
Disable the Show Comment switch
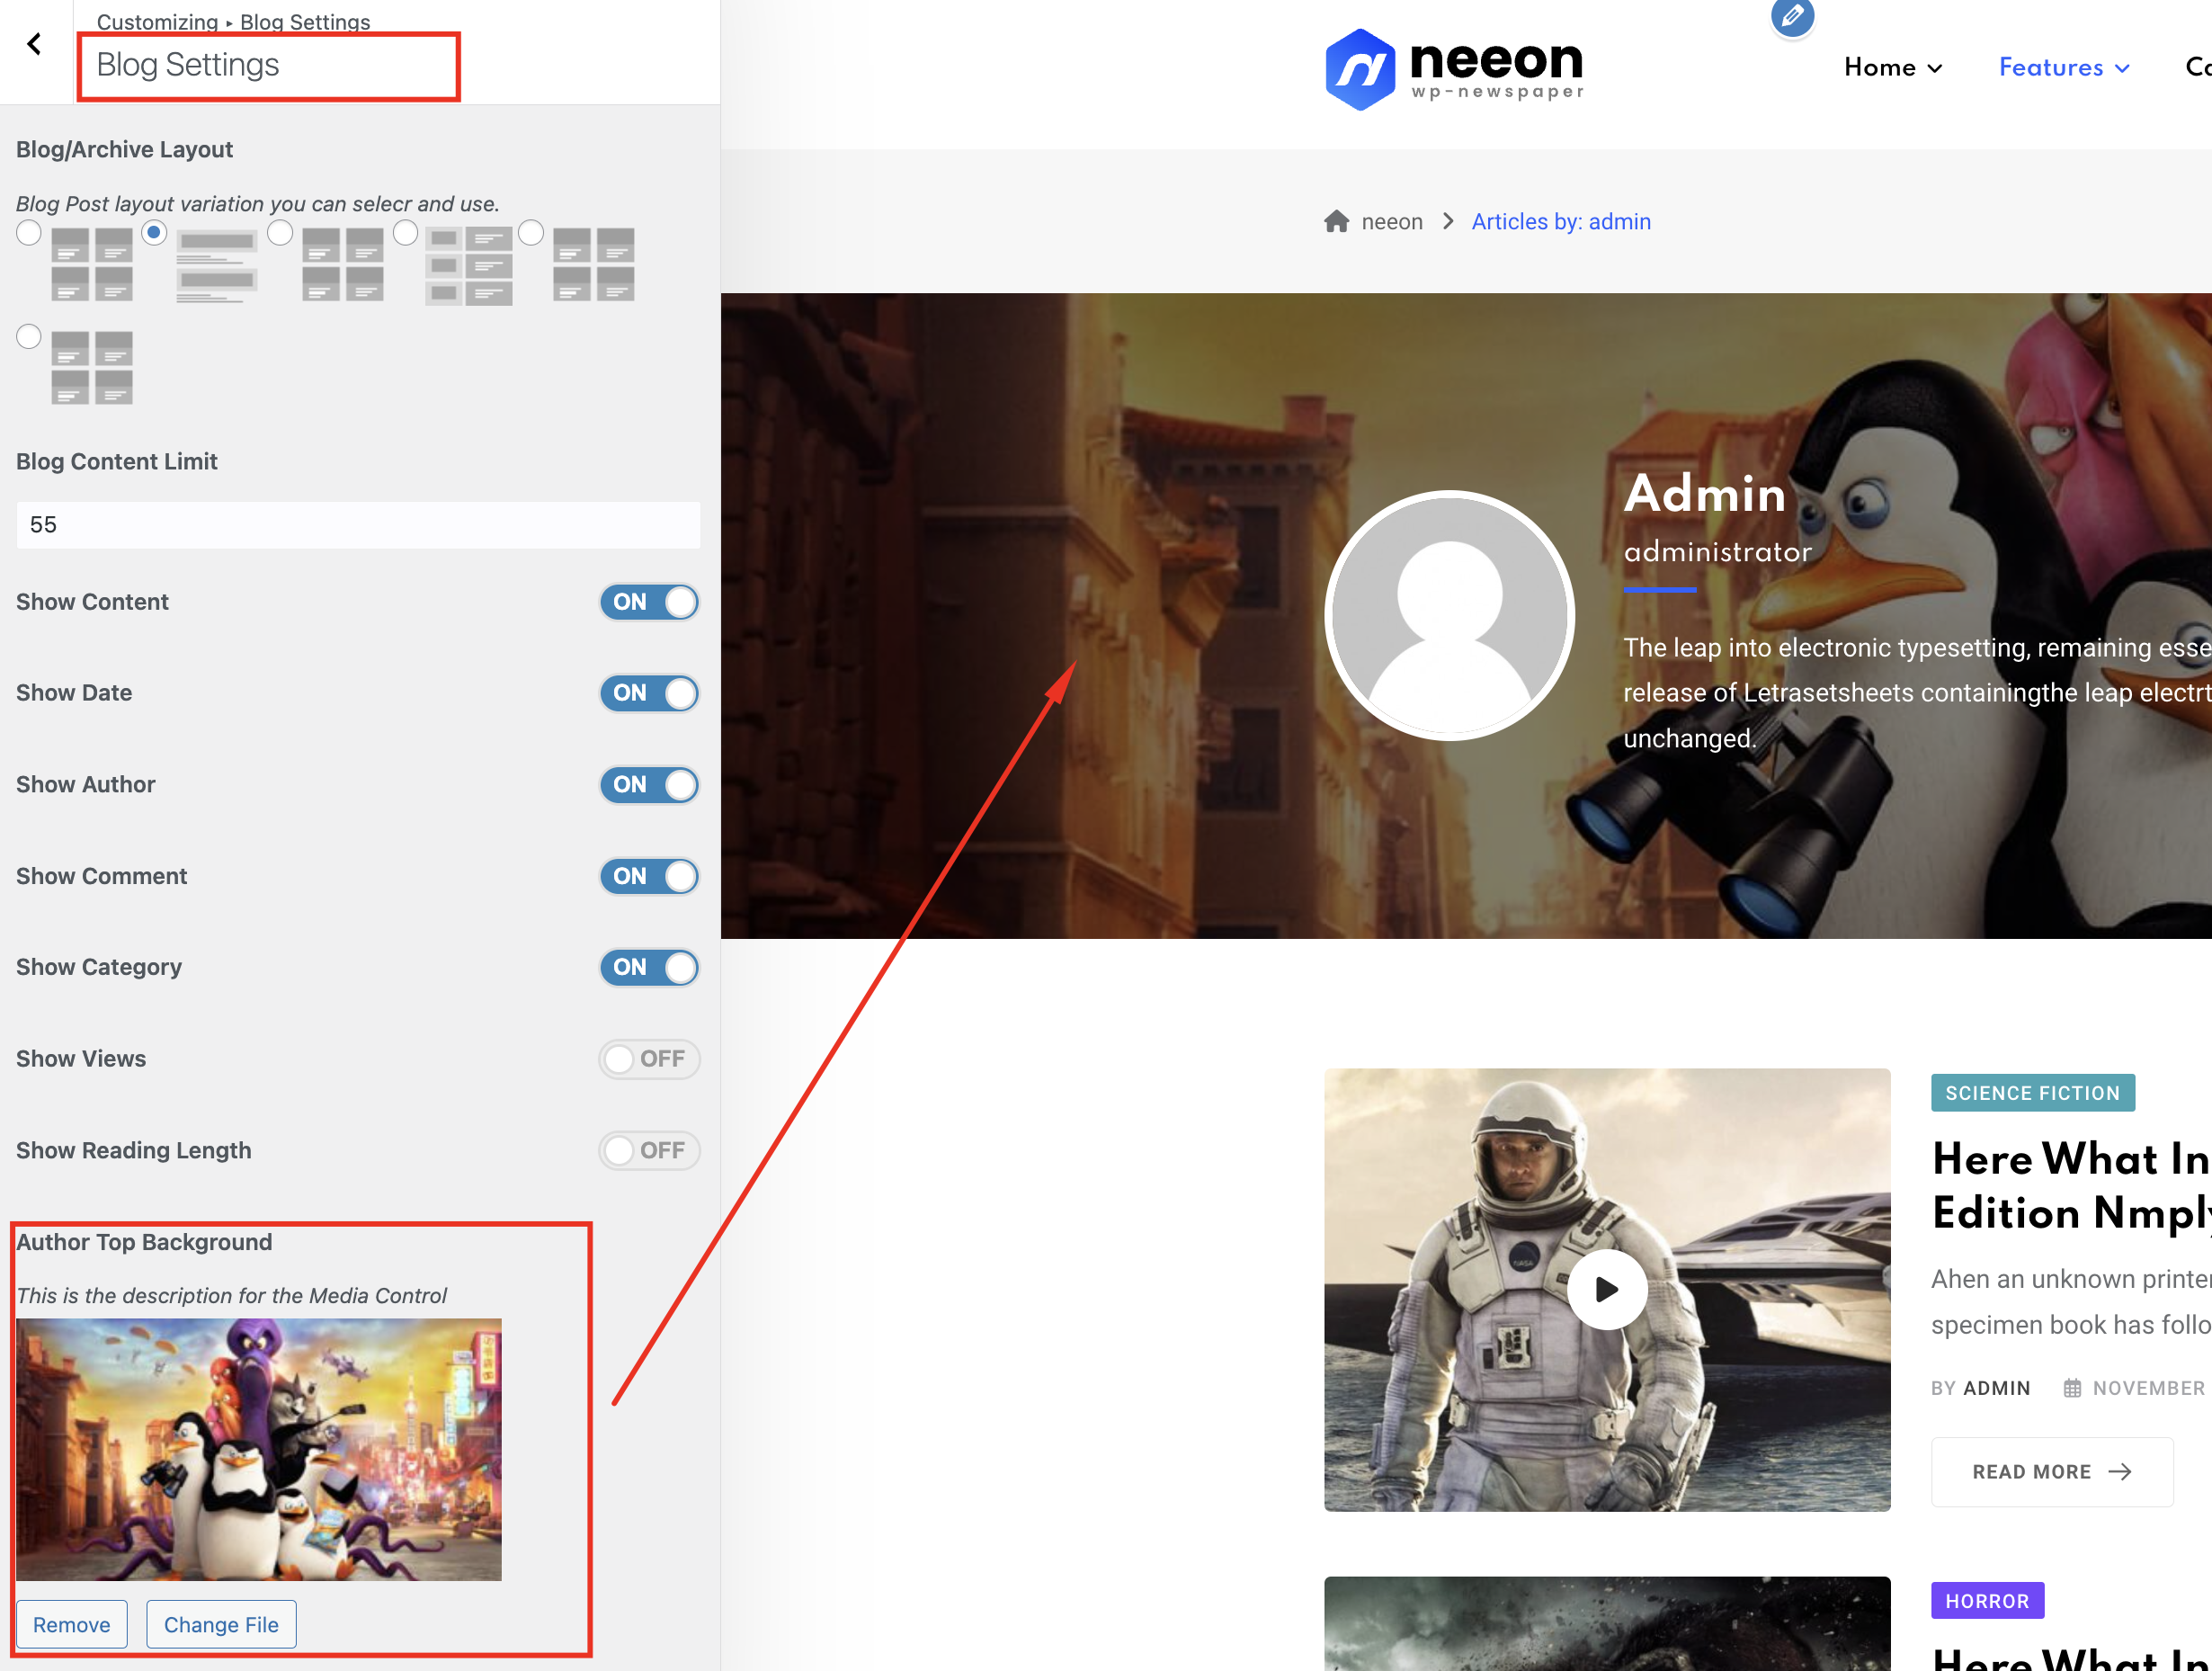(x=649, y=876)
